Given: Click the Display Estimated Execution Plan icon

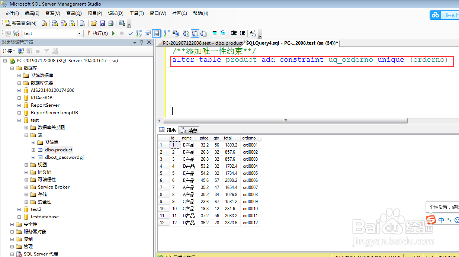Looking at the screenshot, I should (x=139, y=33).
